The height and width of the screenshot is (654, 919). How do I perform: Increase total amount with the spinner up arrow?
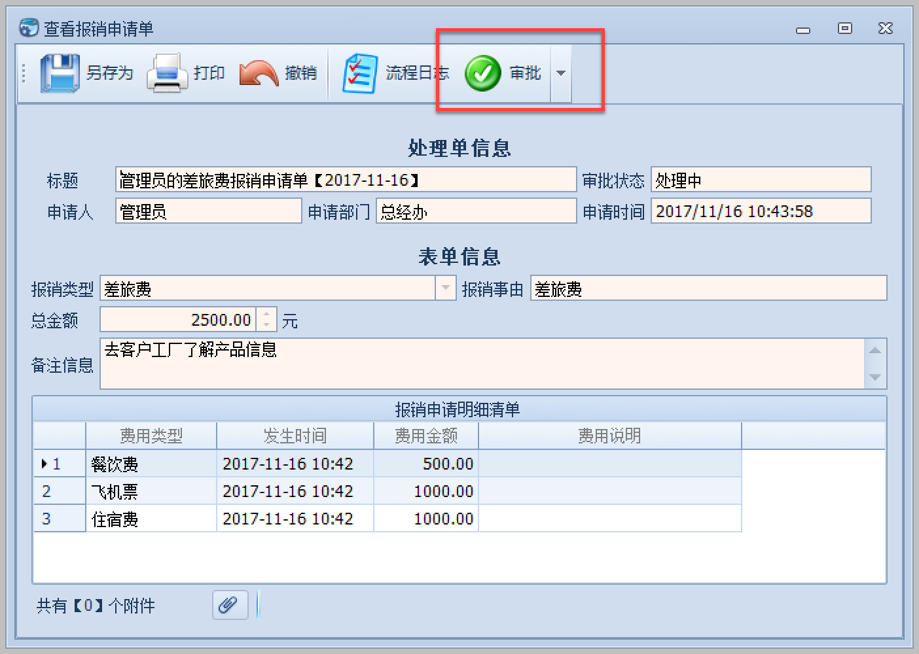pos(266,314)
